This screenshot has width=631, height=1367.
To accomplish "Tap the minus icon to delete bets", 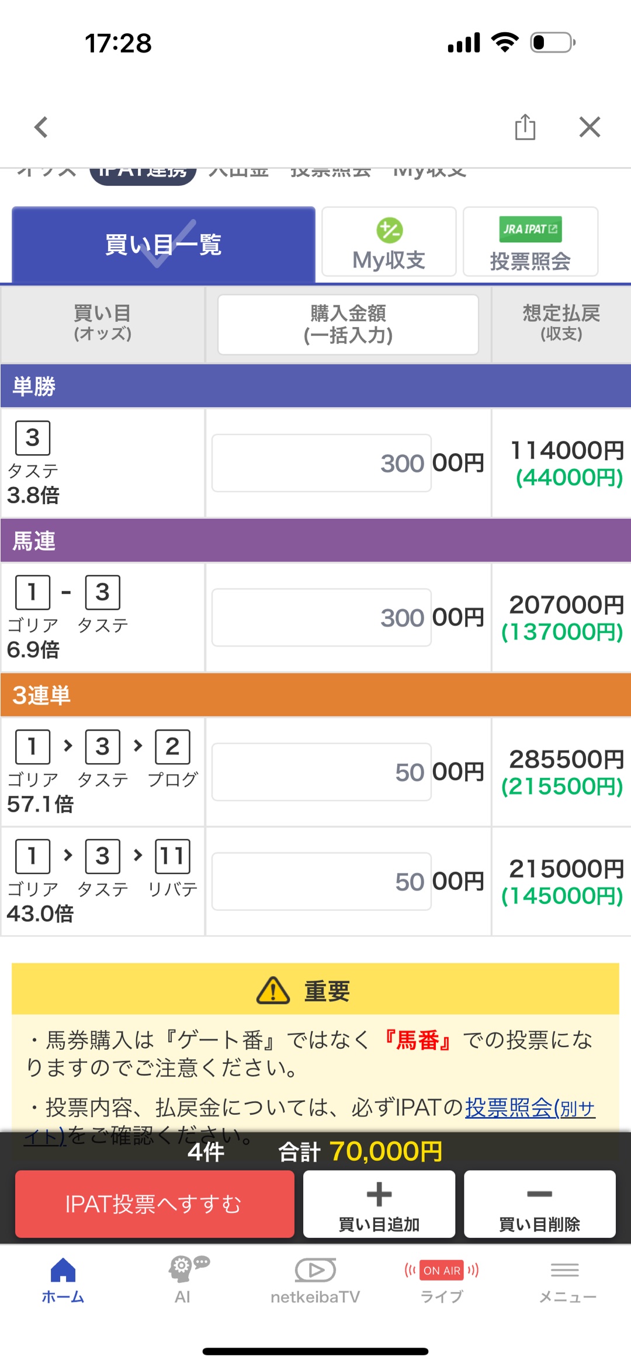I will [539, 1194].
